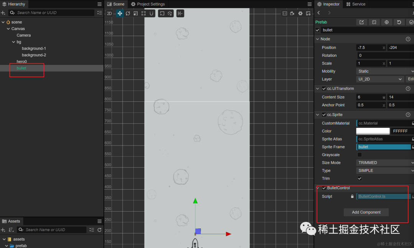Collapse the assets folder in Assets panel
Screen dimensions: 414x248
point(4,239)
